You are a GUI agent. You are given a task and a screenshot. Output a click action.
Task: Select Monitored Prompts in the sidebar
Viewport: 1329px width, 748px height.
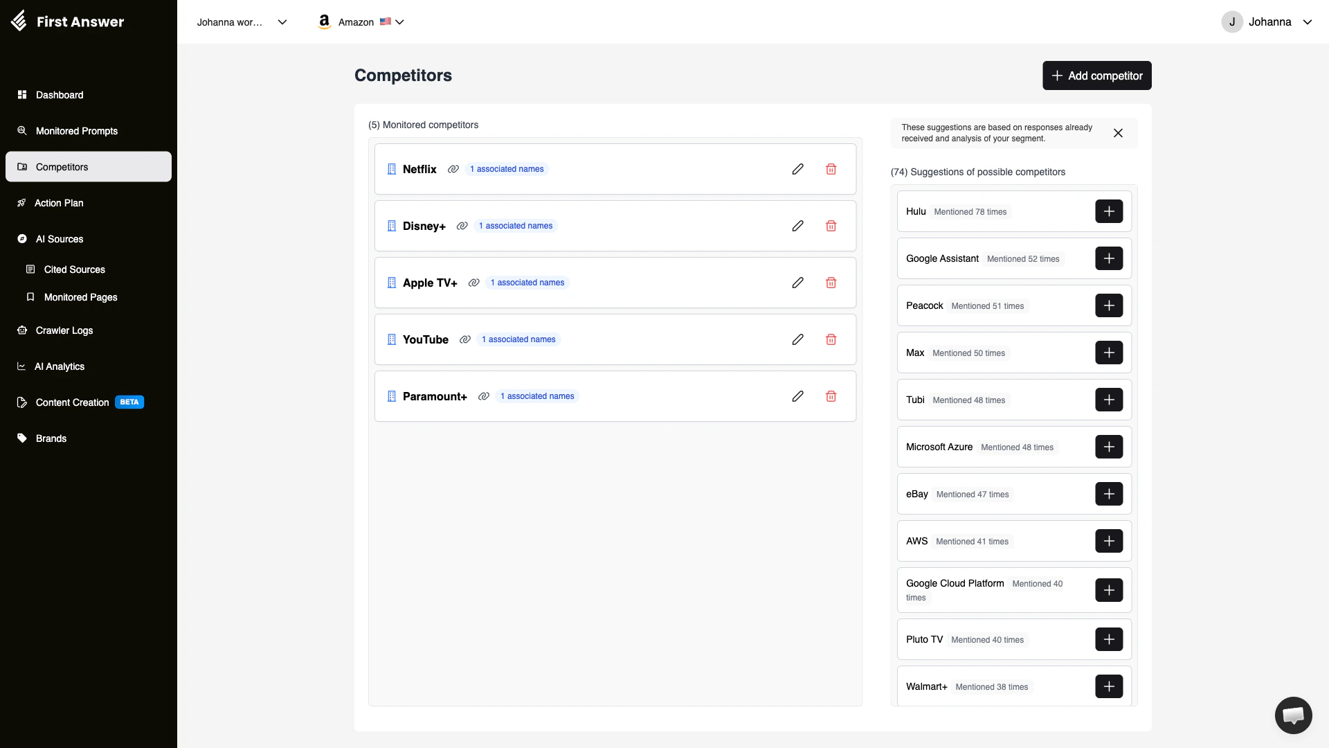(x=75, y=131)
